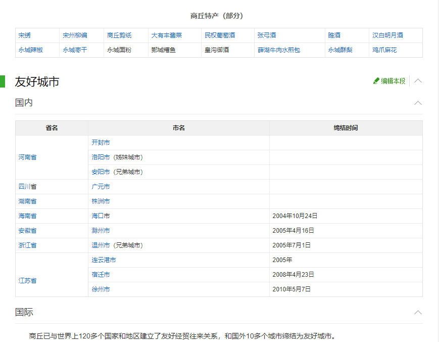Open the 汉白明月酒 link
The image size is (439, 342).
click(x=387, y=35)
